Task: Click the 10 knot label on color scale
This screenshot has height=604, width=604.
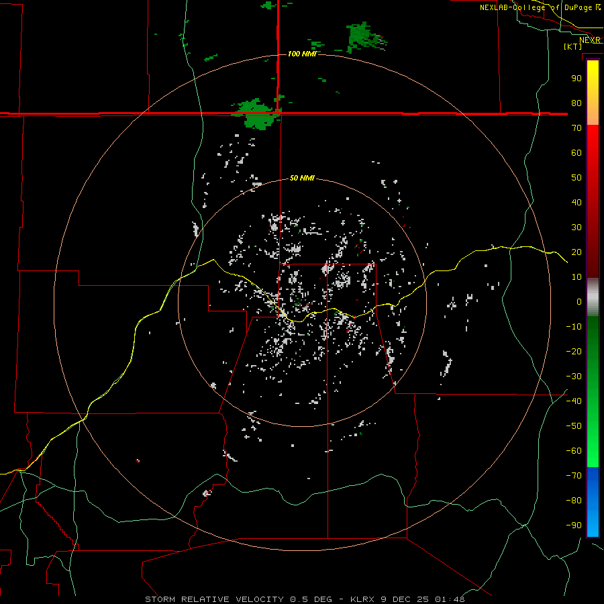Action: coord(576,277)
